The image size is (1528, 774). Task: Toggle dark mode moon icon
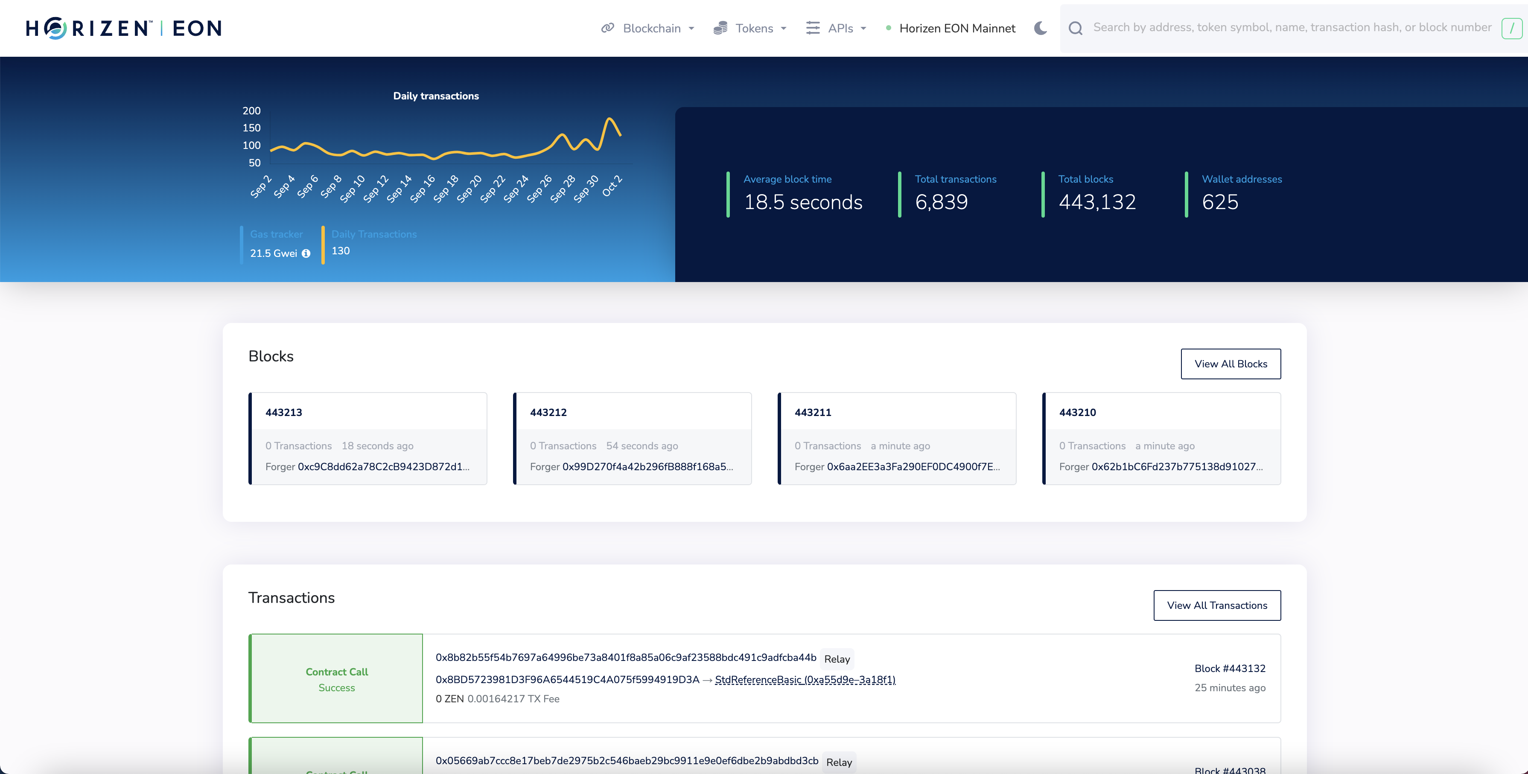1041,28
